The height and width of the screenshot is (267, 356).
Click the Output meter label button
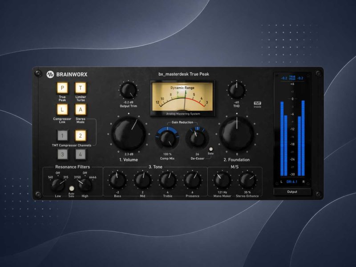pos(292,192)
